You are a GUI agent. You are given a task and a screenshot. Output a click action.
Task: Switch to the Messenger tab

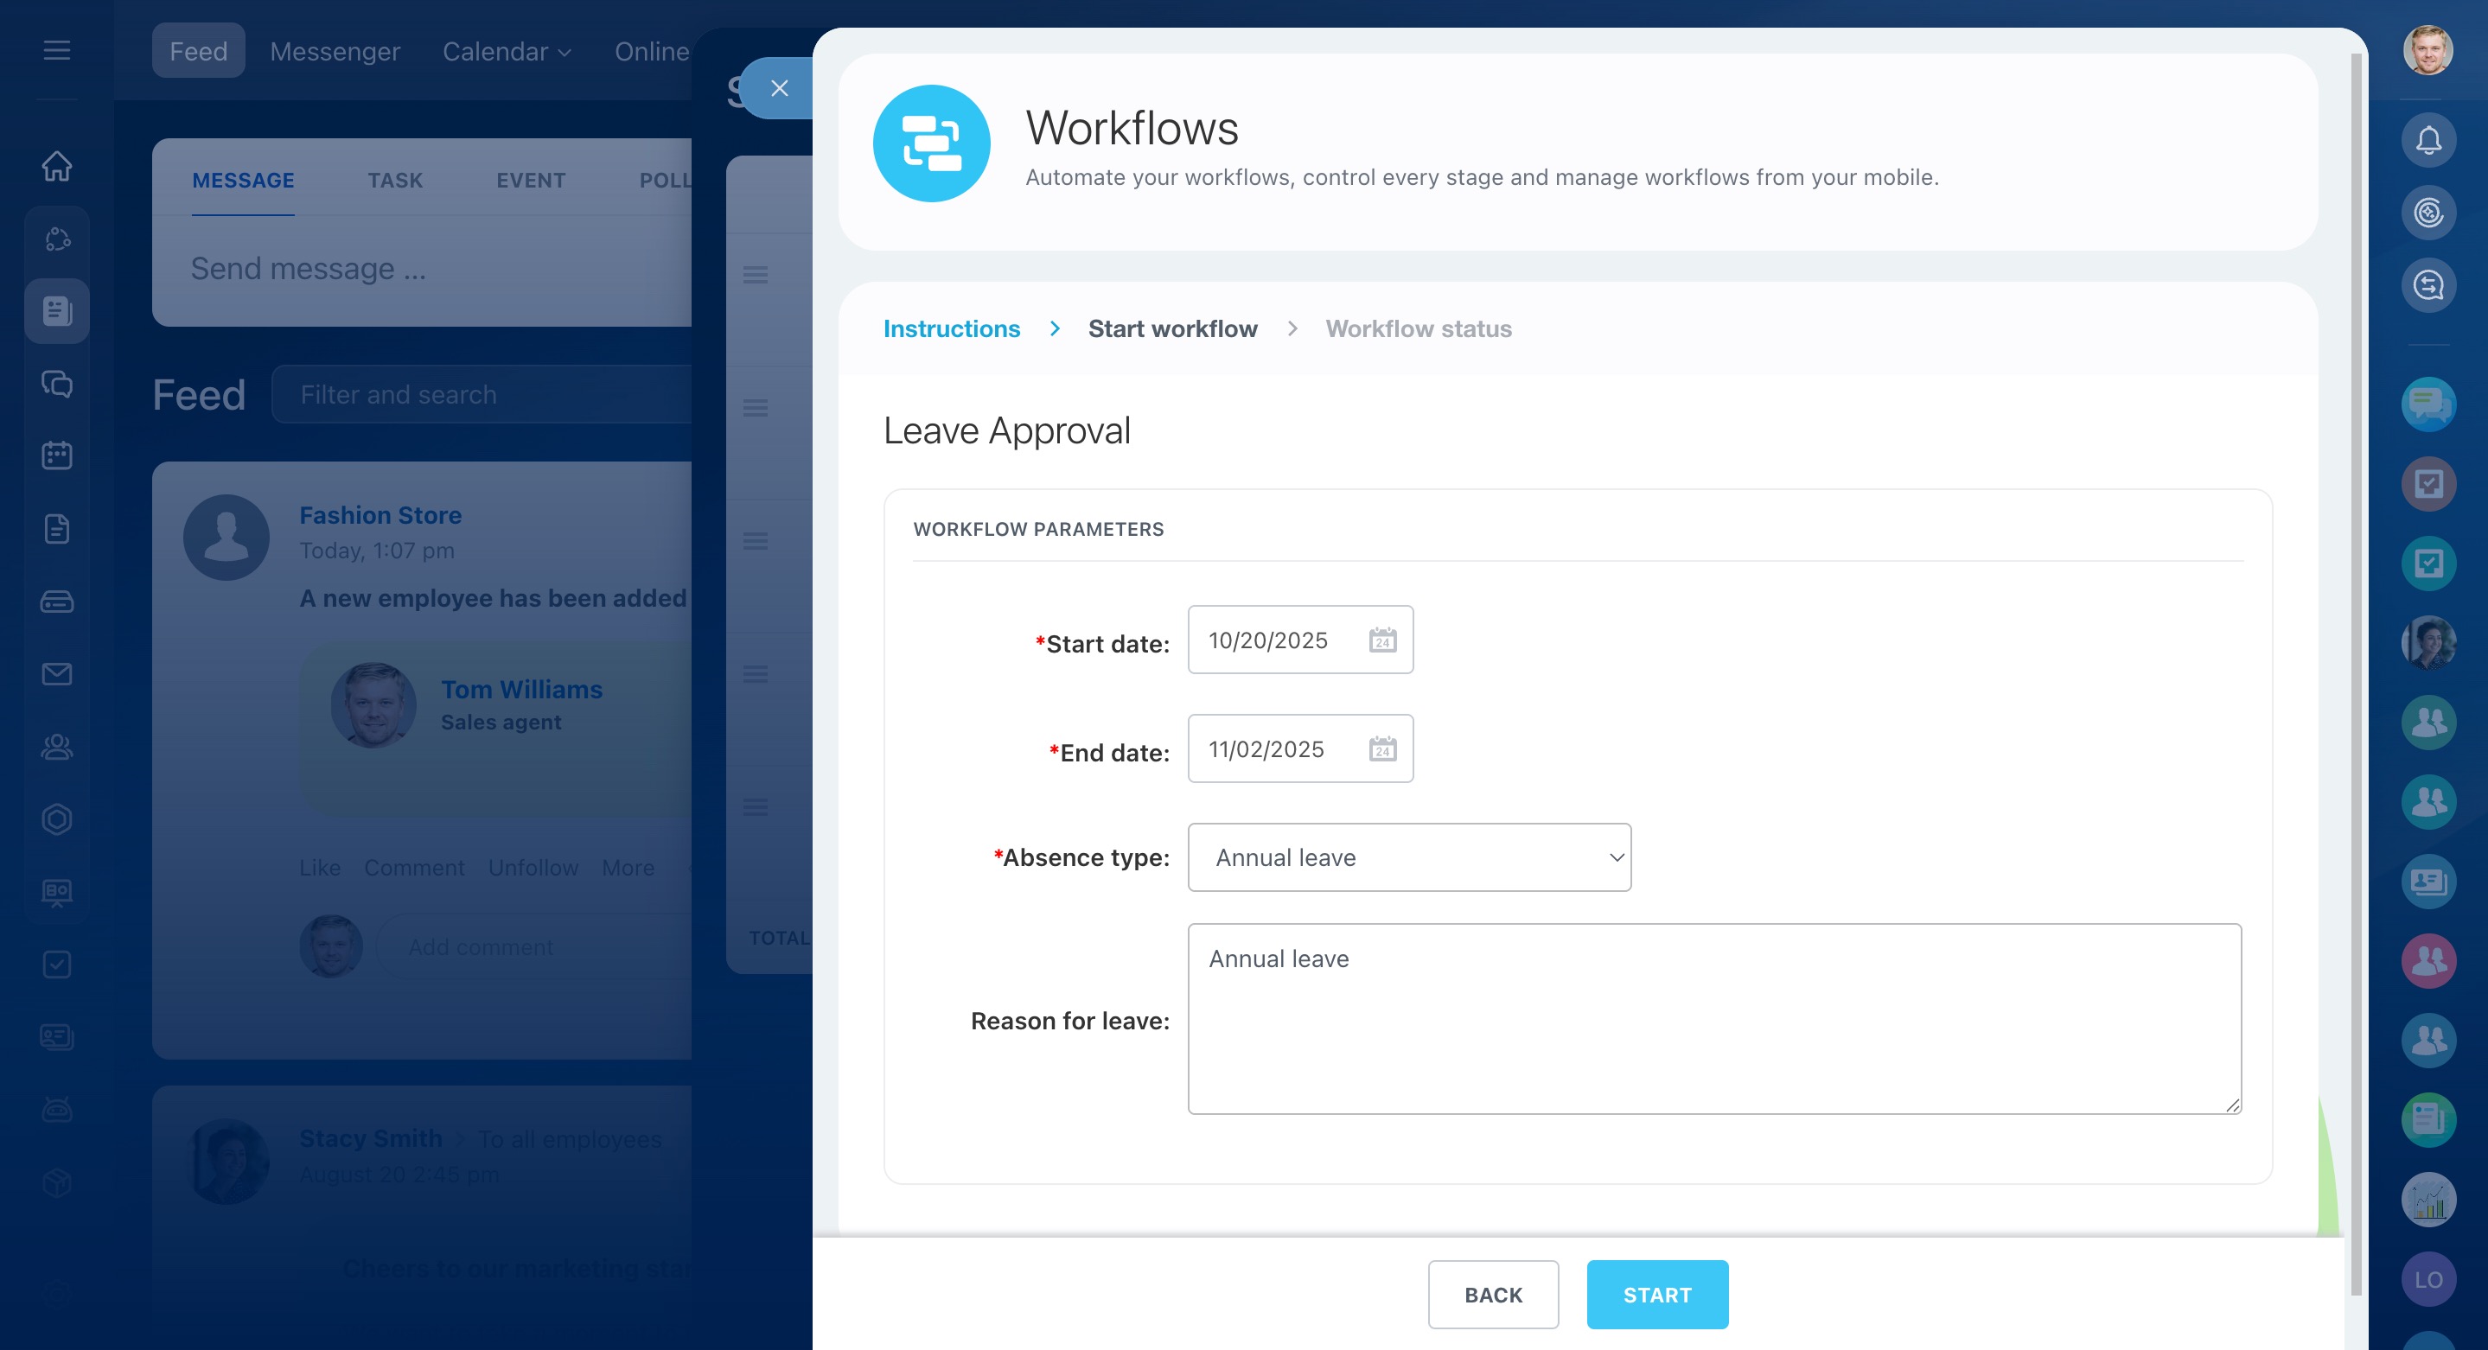pos(335,51)
